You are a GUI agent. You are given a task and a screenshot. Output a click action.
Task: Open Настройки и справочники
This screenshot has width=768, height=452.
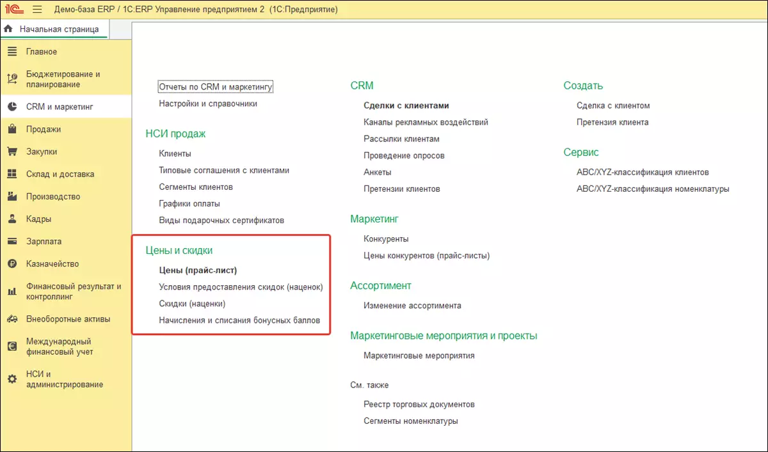coord(208,104)
